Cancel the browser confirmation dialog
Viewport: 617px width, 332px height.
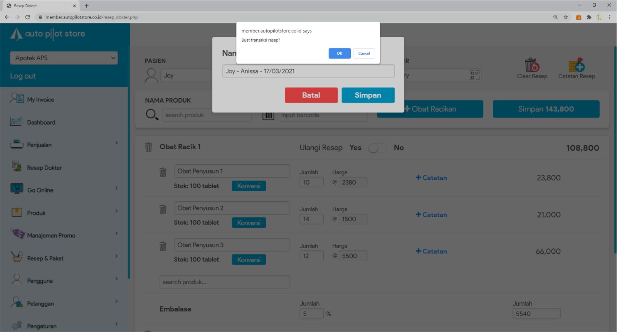[364, 53]
